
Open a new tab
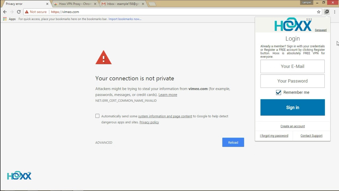152,4
